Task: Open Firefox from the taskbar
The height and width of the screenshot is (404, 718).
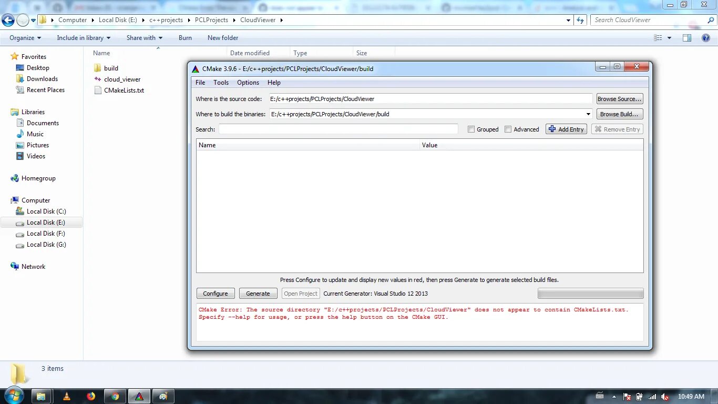Action: pyautogui.click(x=91, y=396)
